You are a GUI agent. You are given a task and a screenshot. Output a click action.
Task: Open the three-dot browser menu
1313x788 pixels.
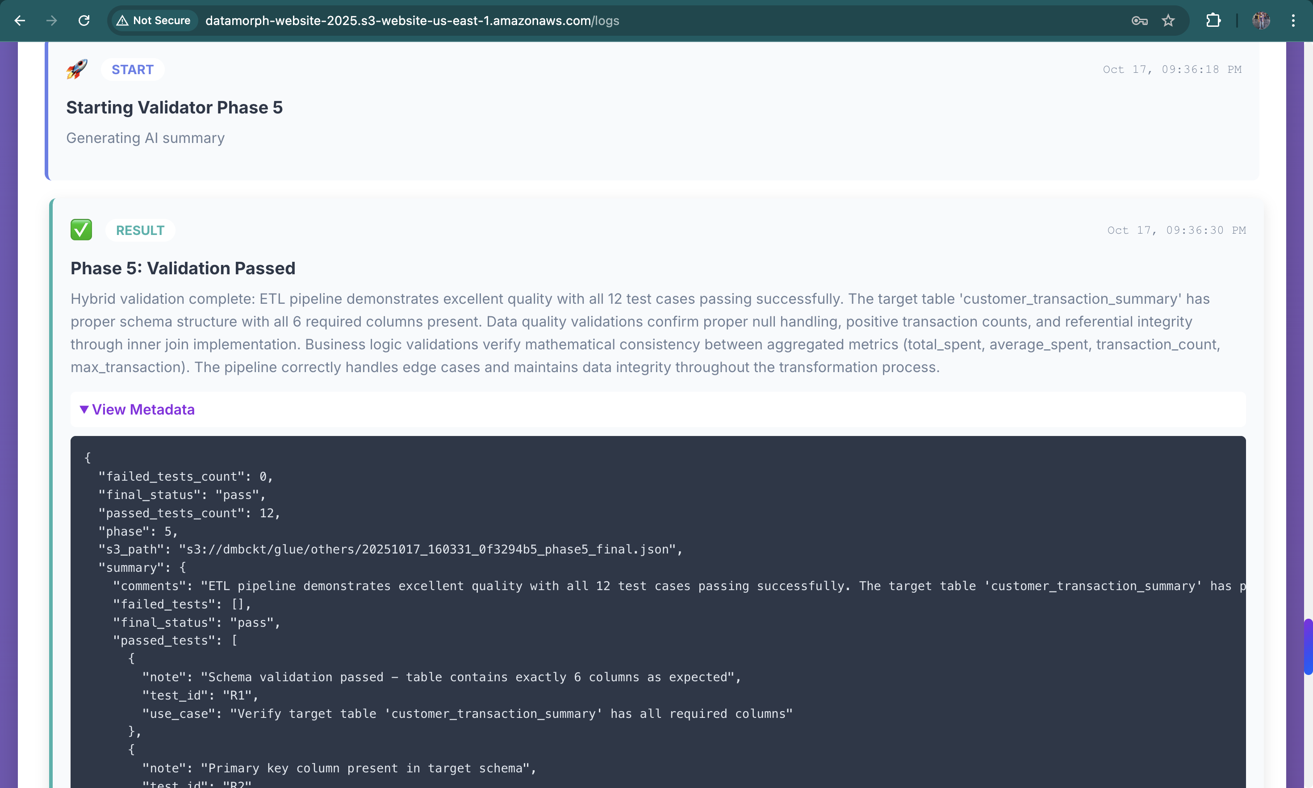coord(1293,21)
